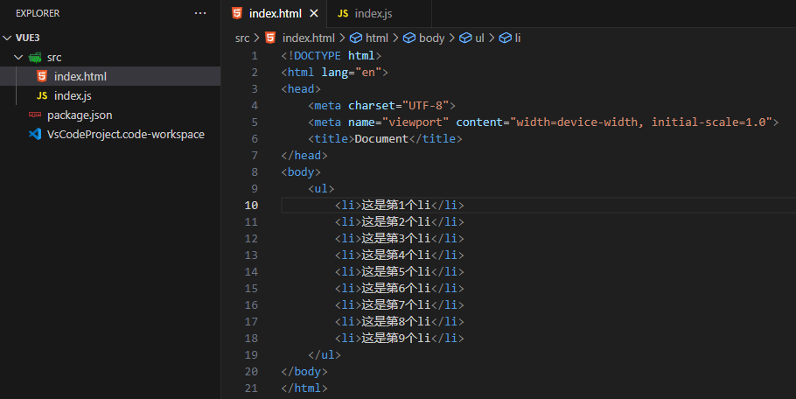
Task: Click the text 这是第9个li on line 18
Action: click(x=395, y=339)
